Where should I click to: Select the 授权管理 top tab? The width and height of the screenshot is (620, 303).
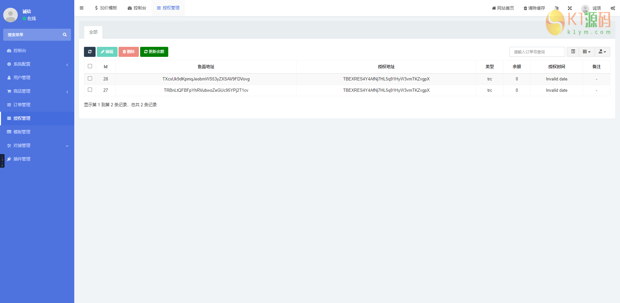coord(168,8)
